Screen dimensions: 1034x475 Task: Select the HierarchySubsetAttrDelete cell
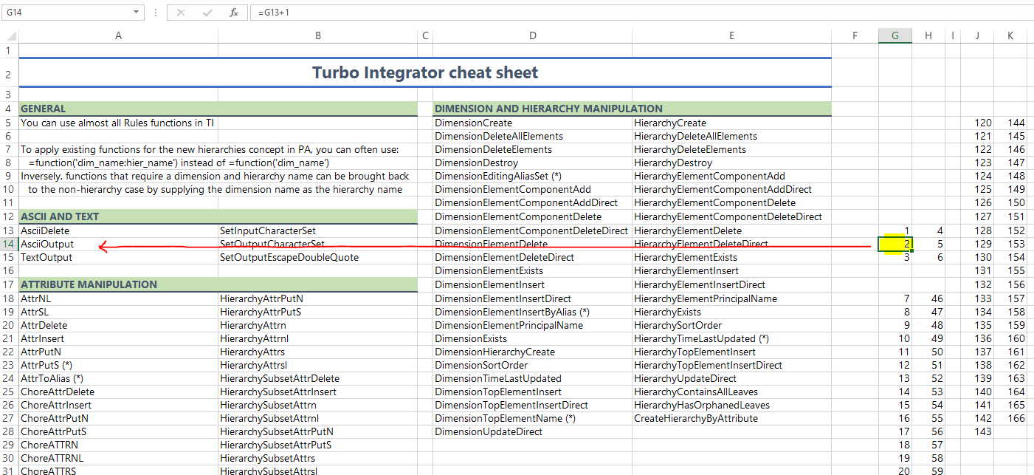pyautogui.click(x=318, y=378)
